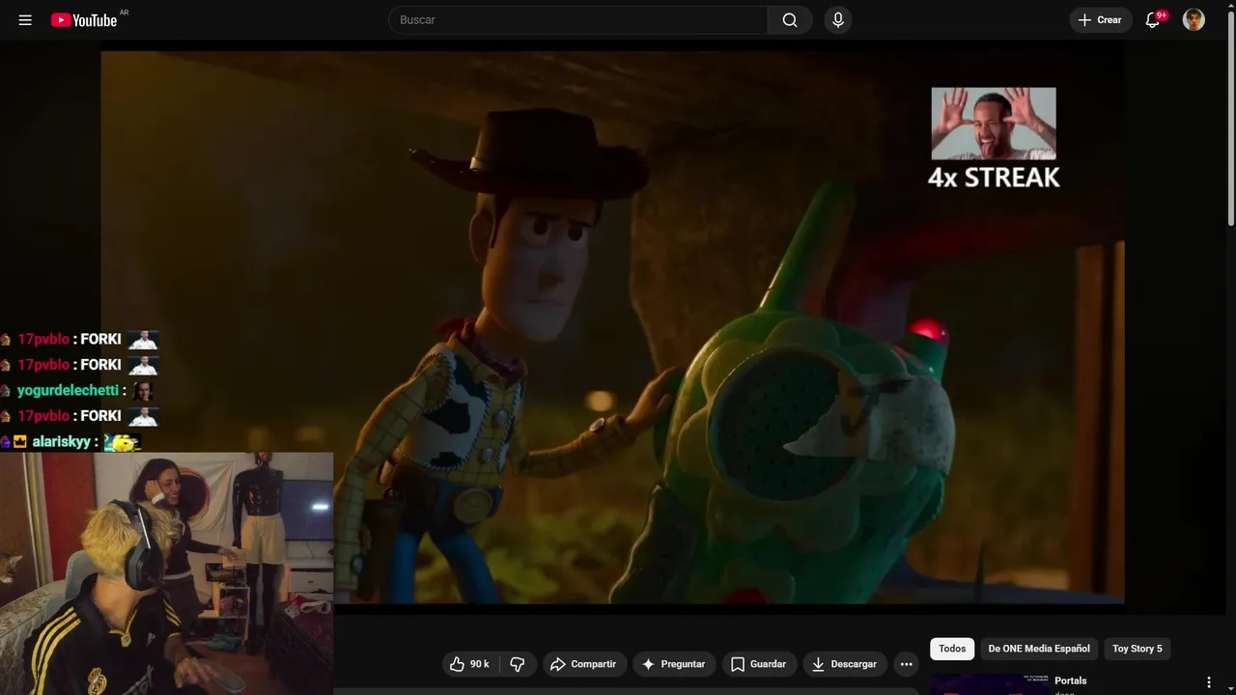Open more actions three-dot menu
1236x695 pixels.
coord(906,664)
